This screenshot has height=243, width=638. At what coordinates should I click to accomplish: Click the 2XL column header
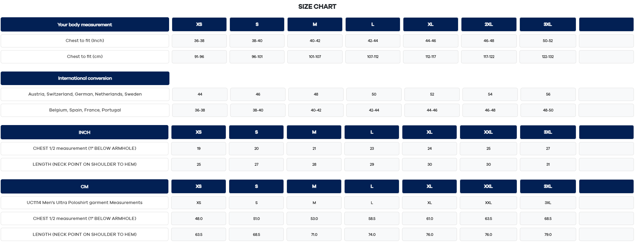click(x=489, y=24)
